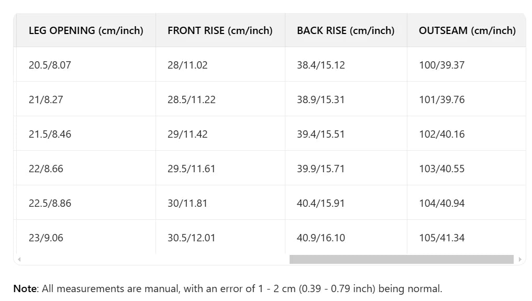The width and height of the screenshot is (532, 301).
Task: Click the bold Note label below table
Action: 25,288
